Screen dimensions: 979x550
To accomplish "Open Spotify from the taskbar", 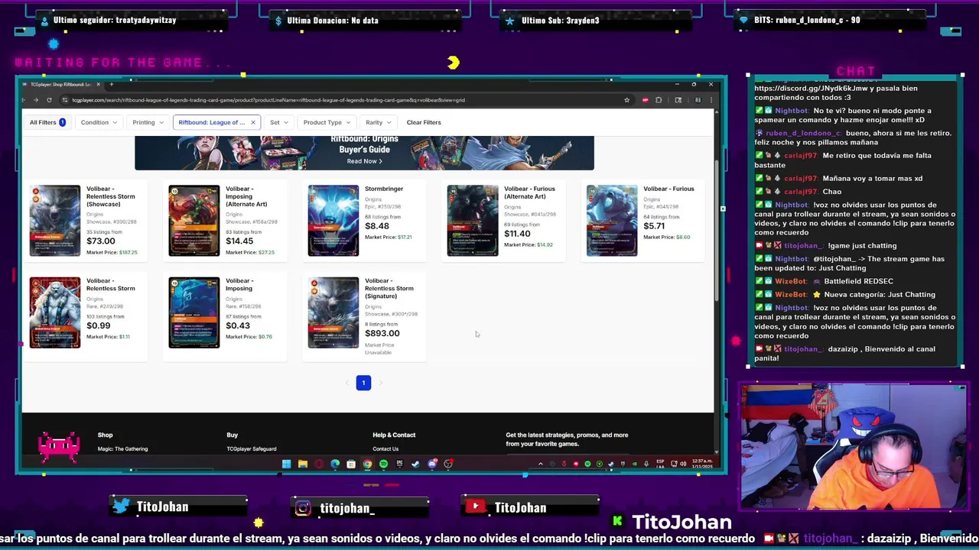I will (383, 464).
